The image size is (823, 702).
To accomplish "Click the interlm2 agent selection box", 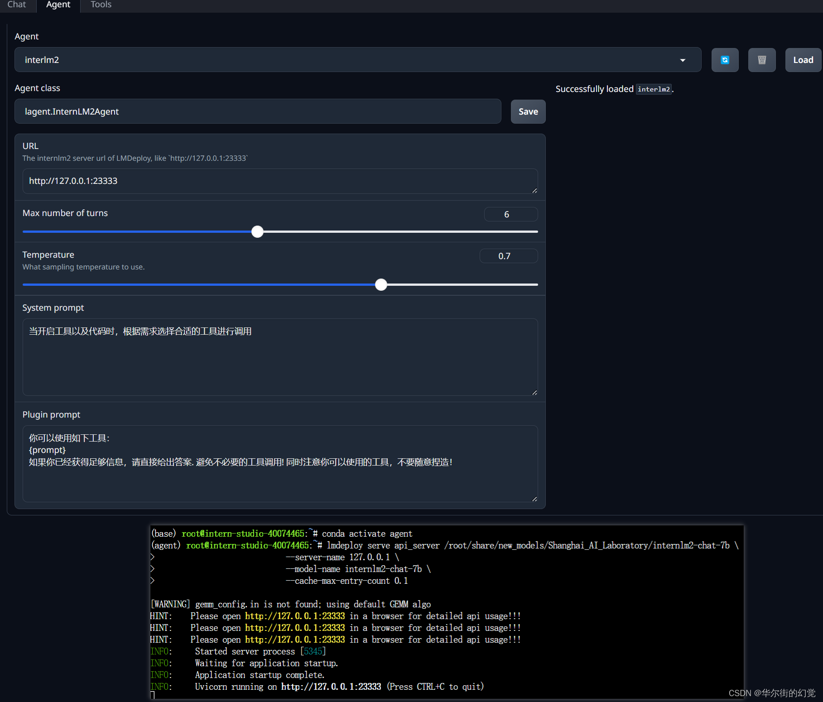I will [x=358, y=60].
